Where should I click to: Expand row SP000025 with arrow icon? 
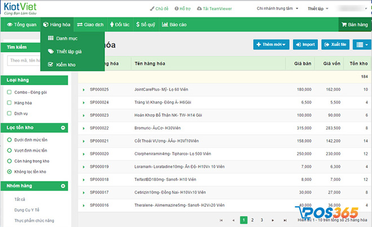(x=84, y=89)
